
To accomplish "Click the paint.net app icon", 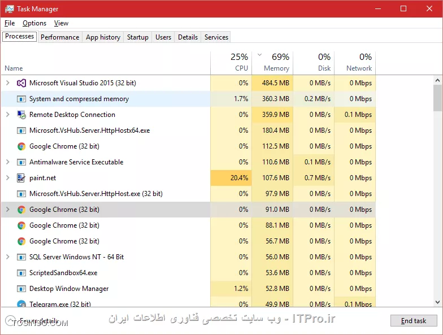I will [21, 178].
